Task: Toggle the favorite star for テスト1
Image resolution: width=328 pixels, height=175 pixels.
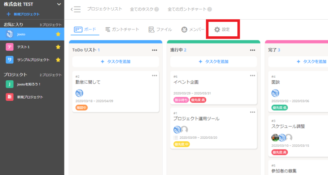Action: (59, 47)
